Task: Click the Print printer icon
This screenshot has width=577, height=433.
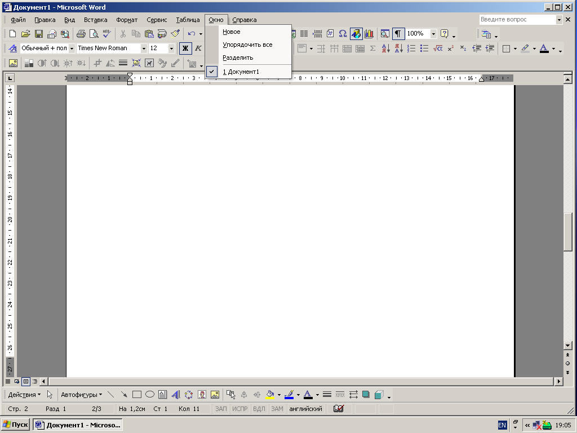Action: [x=81, y=34]
